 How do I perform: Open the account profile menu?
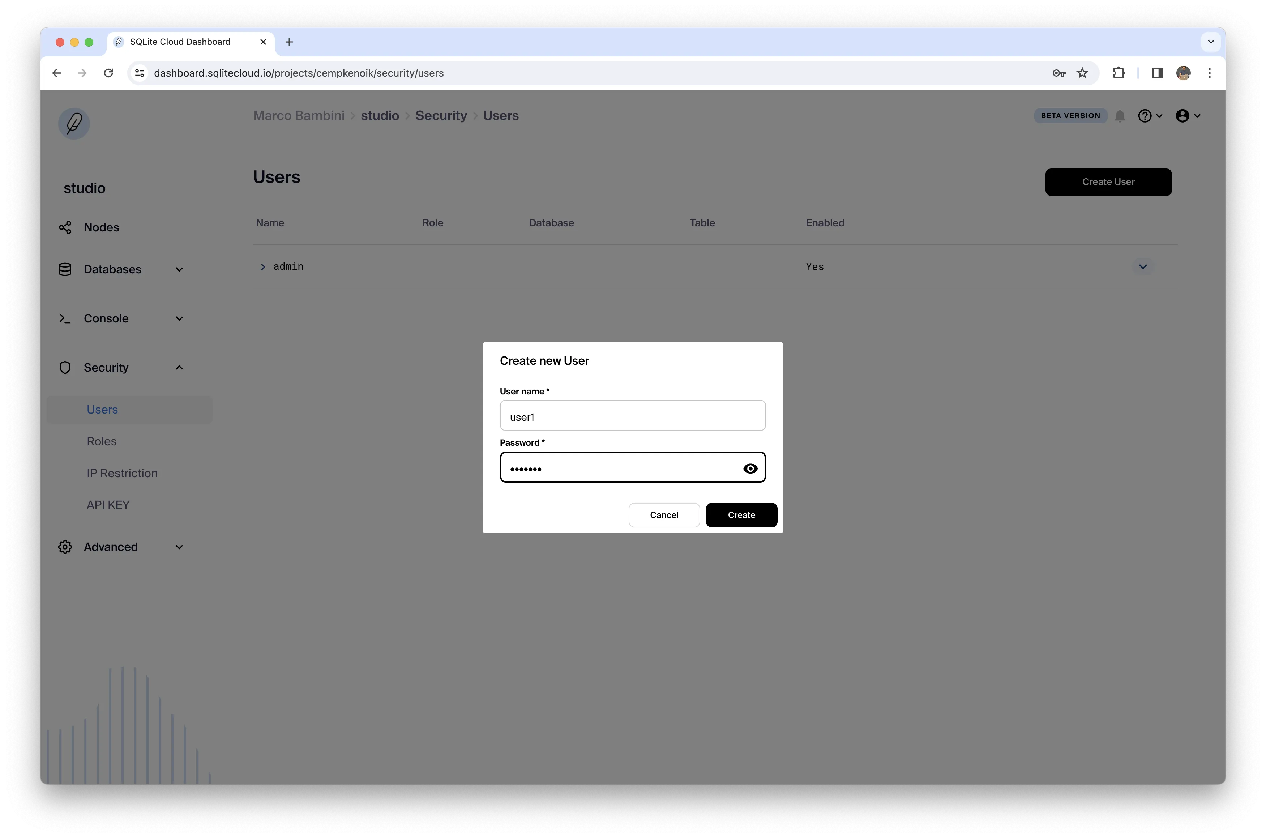click(x=1188, y=116)
